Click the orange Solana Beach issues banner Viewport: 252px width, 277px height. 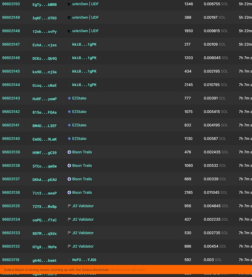126,270
